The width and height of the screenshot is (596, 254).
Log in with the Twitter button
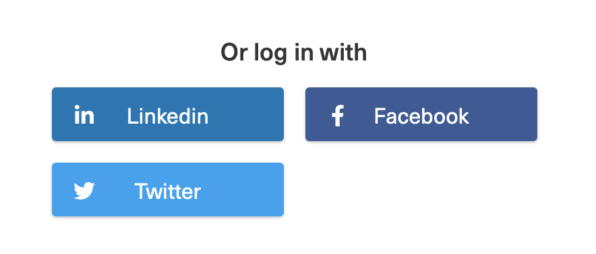(168, 189)
